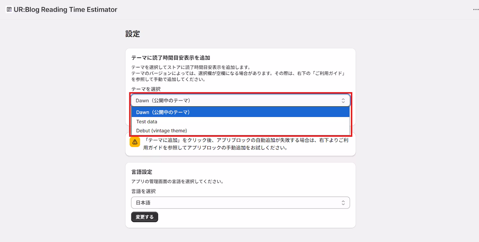The image size is (479, 242).
Task: Click the 言語を選択 label
Action: click(143, 191)
